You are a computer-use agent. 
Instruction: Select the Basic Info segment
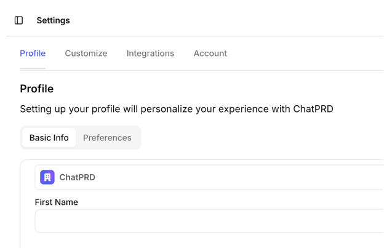pos(49,138)
